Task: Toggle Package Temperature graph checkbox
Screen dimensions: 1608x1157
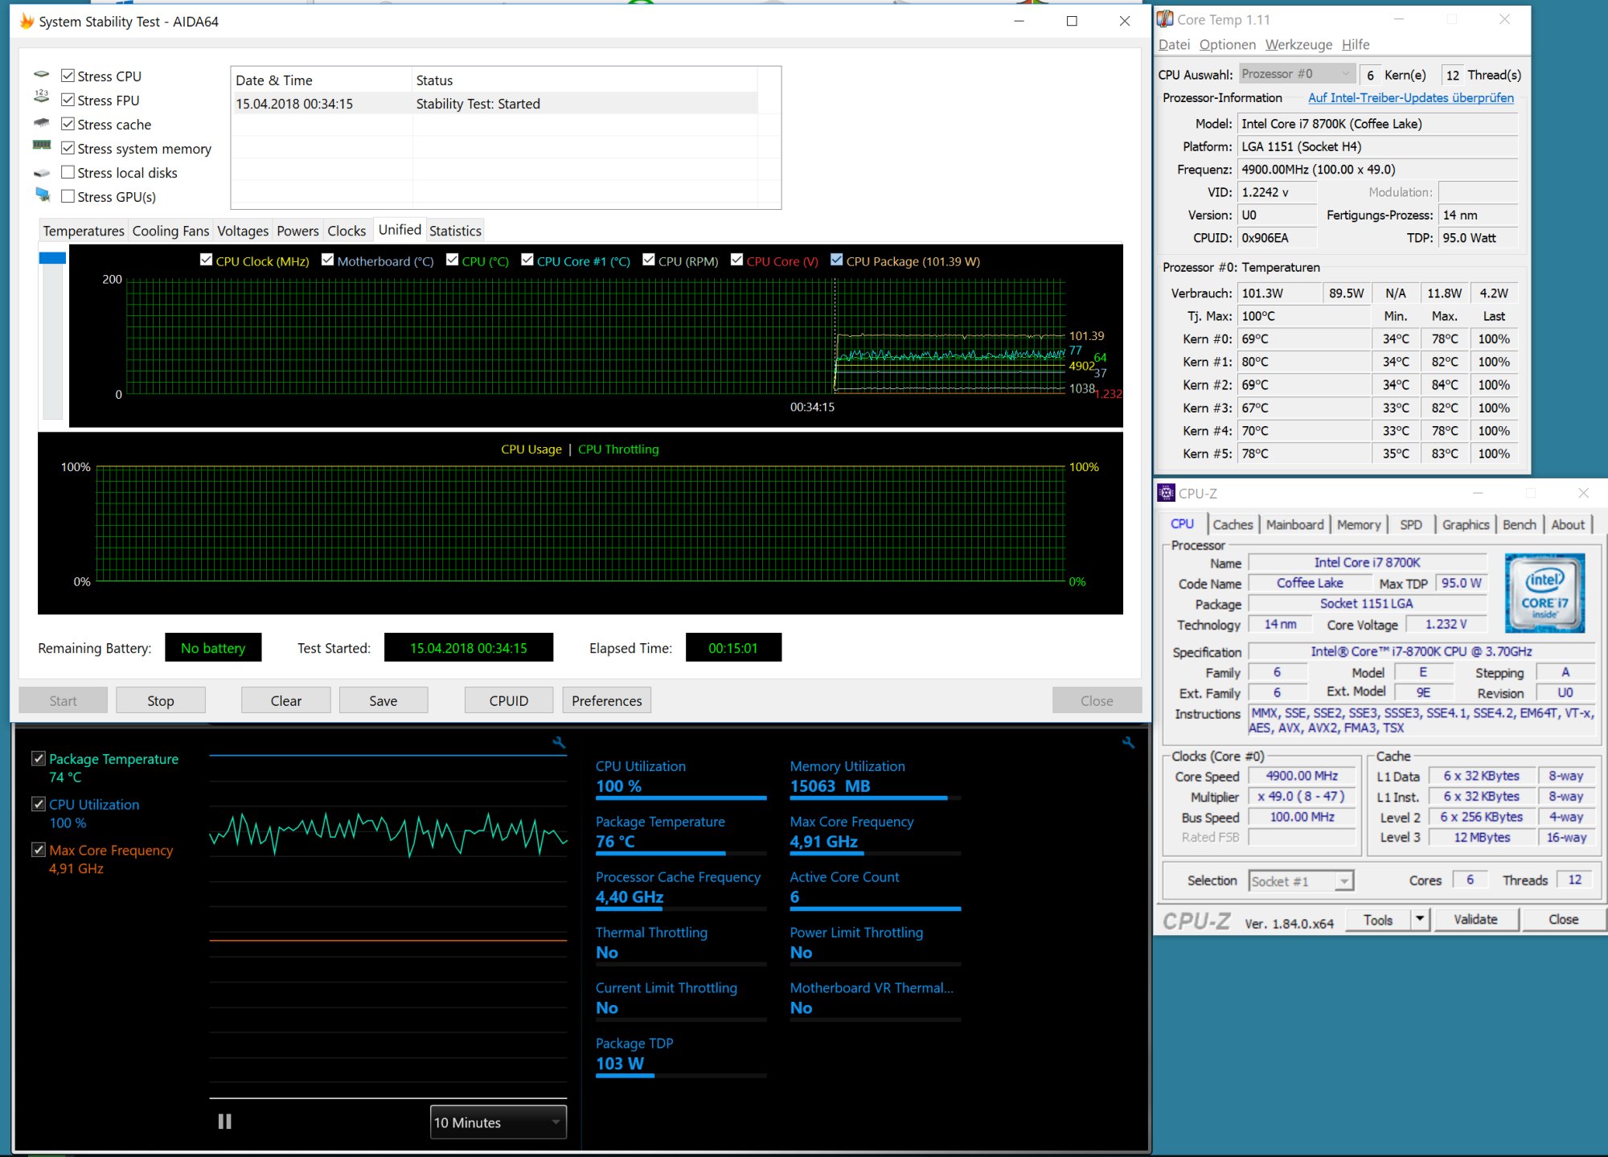Action: tap(39, 758)
